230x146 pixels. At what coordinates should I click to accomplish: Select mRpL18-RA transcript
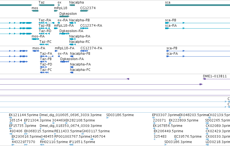coord(56,28)
